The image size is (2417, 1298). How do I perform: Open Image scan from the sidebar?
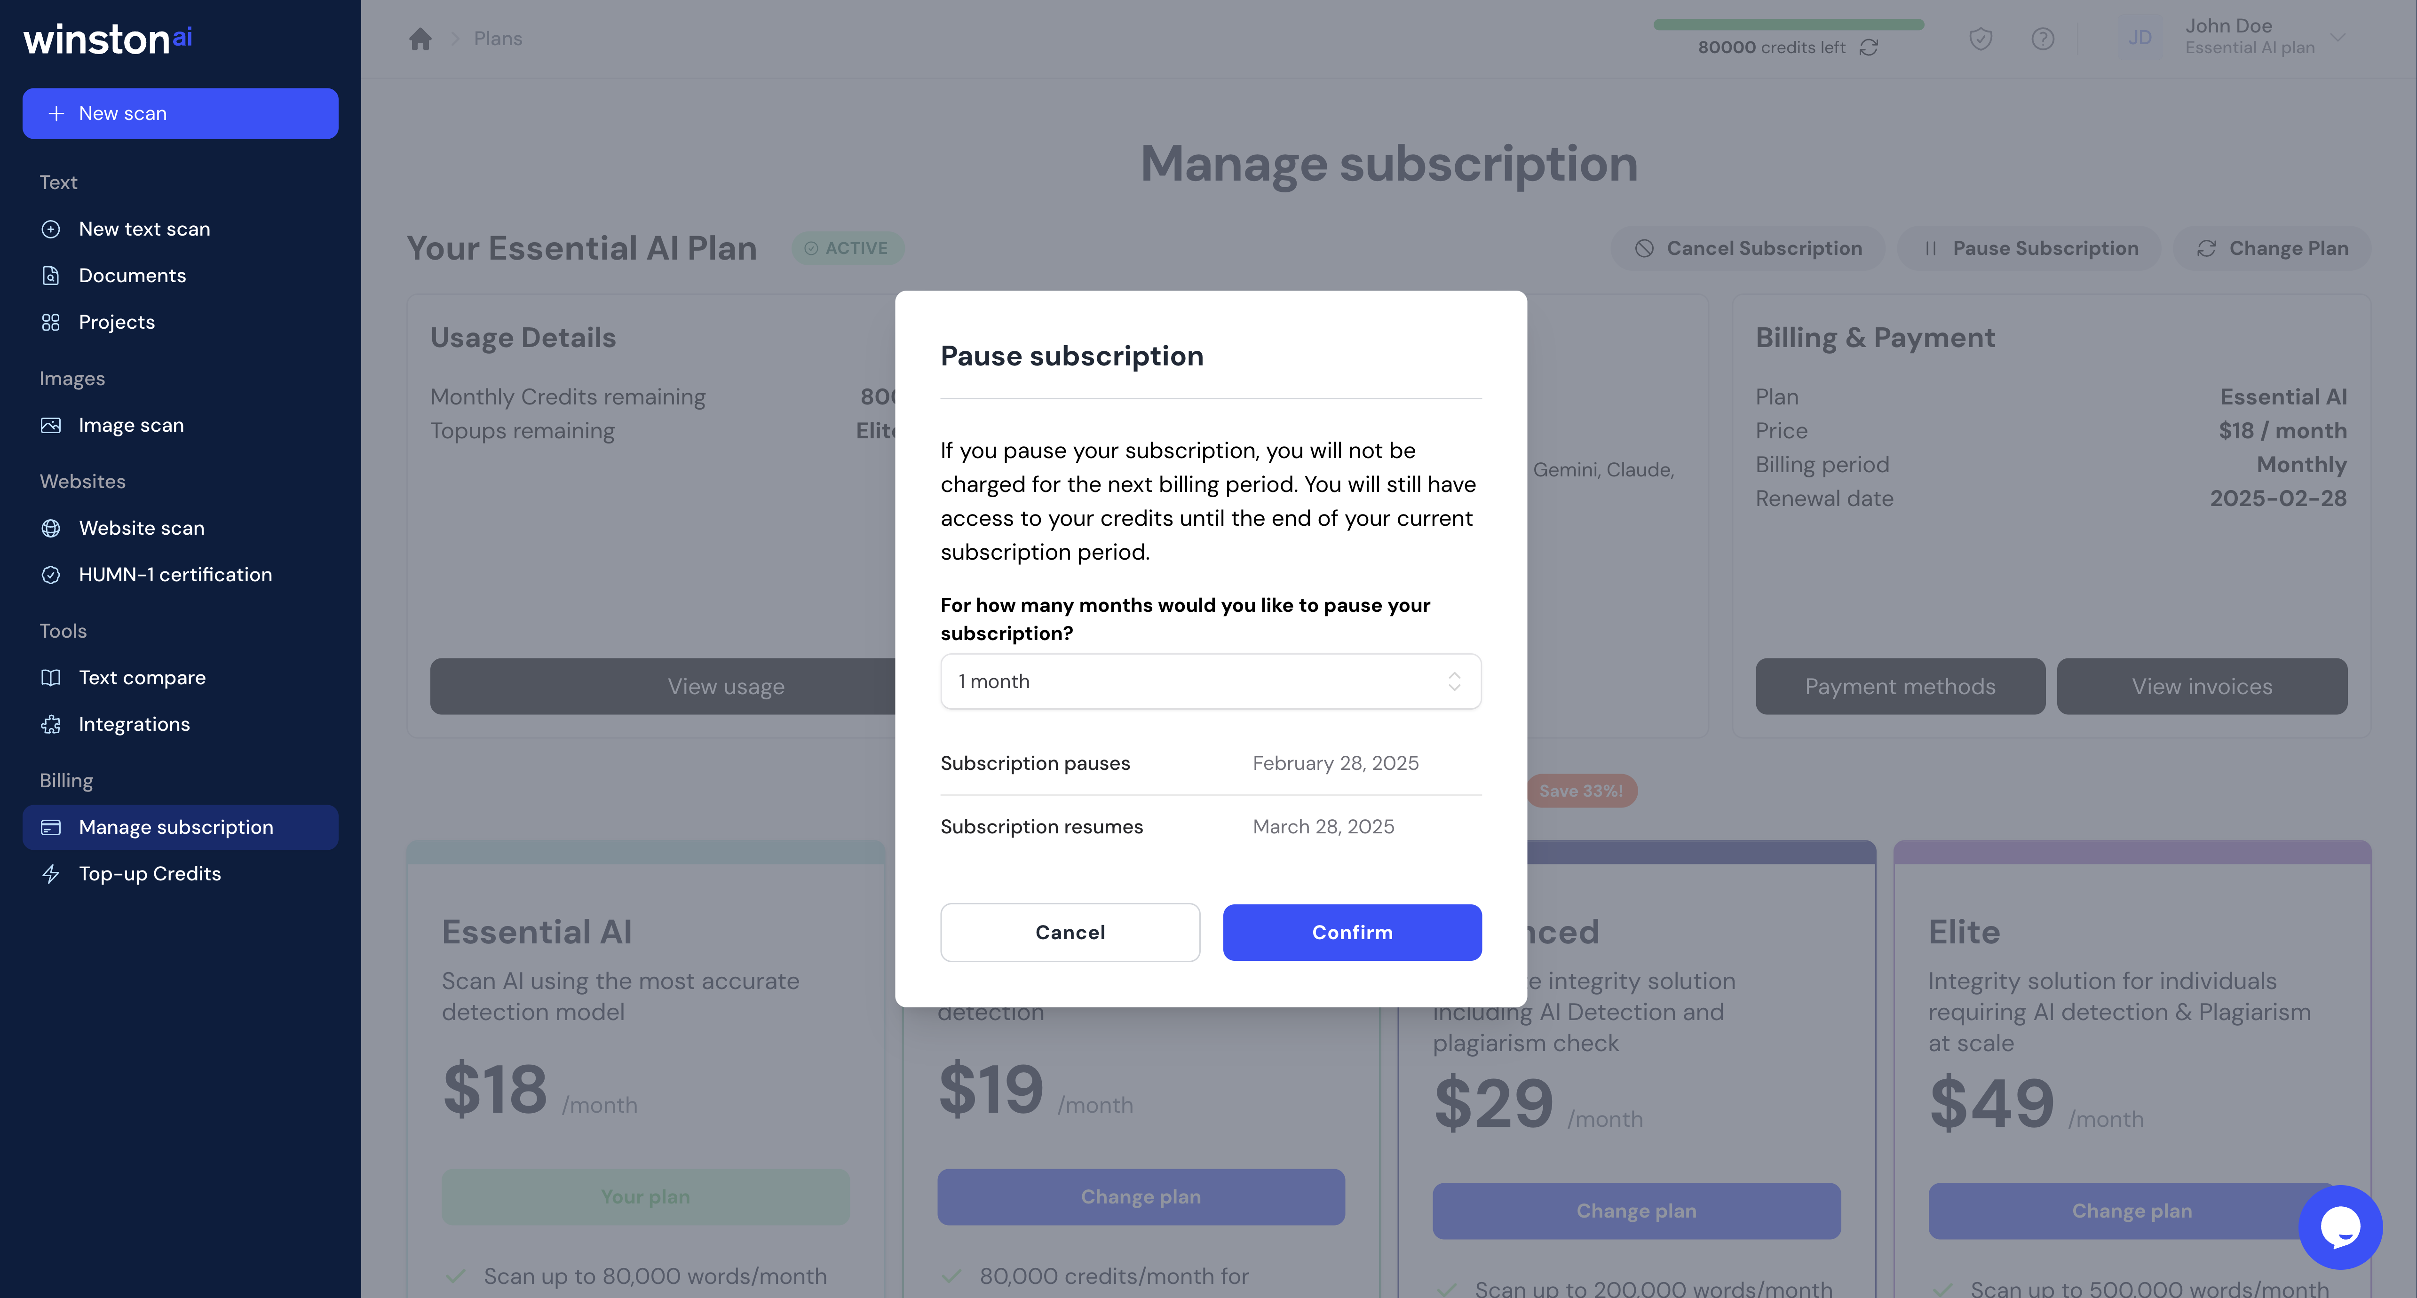(x=131, y=425)
